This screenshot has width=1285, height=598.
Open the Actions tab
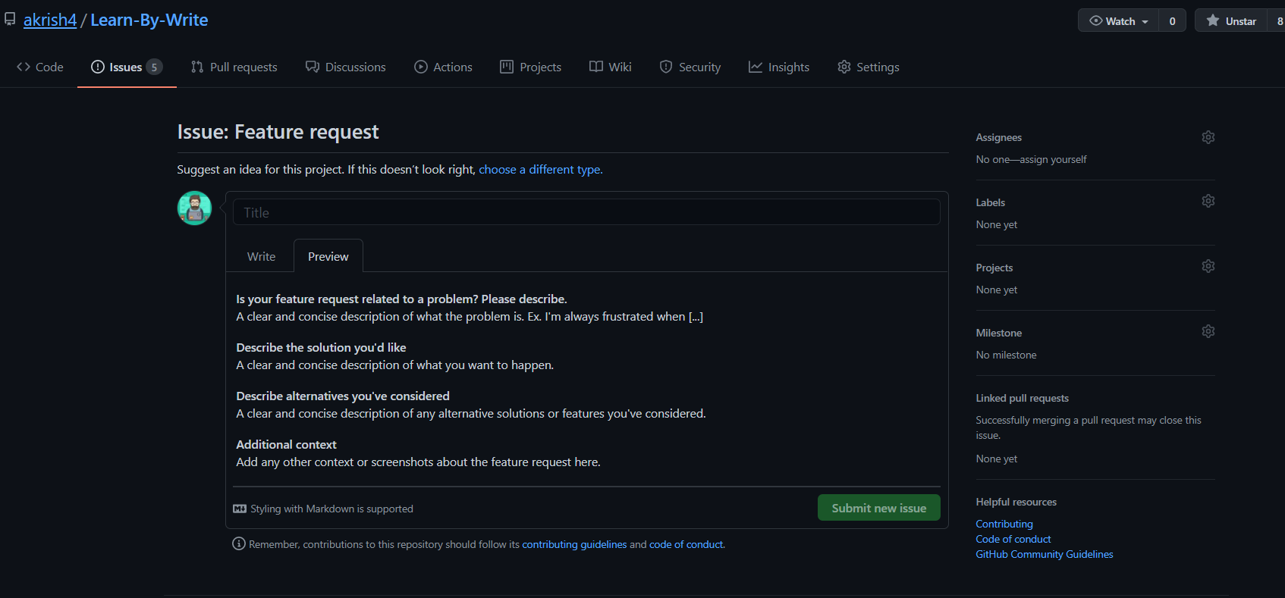click(x=444, y=67)
